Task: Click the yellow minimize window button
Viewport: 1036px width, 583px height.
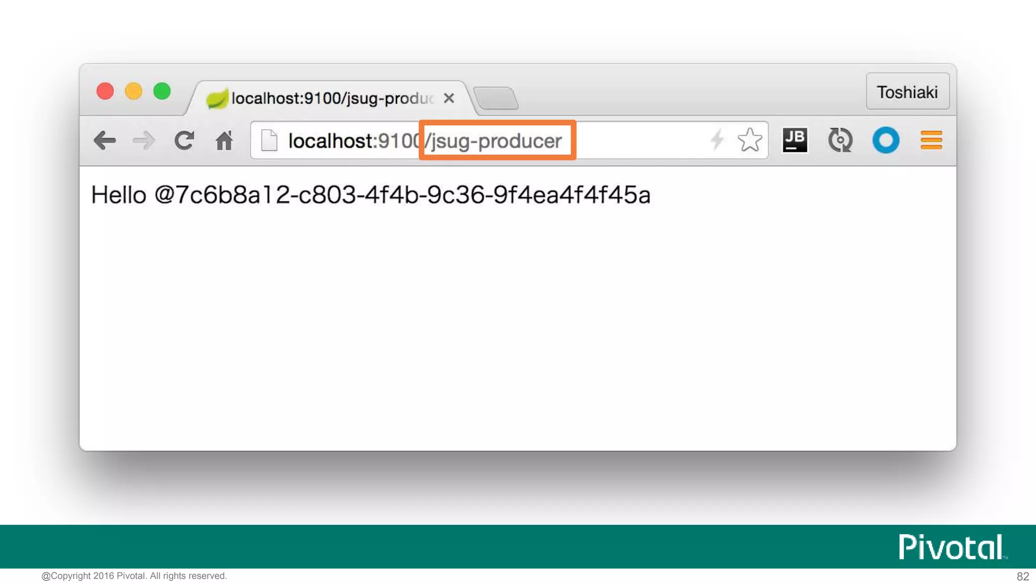Action: point(134,92)
